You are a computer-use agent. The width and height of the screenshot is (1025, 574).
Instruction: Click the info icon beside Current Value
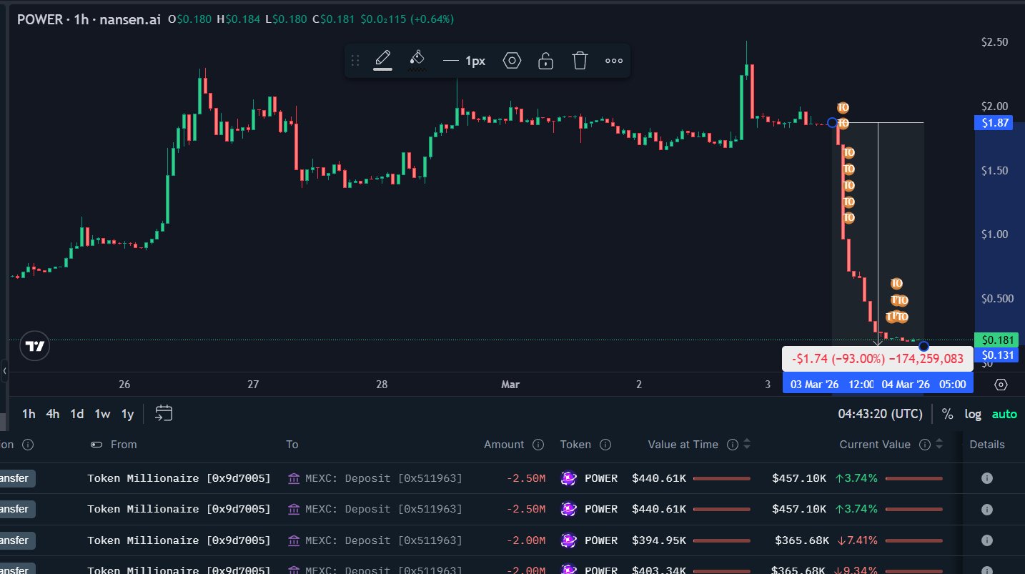click(924, 445)
